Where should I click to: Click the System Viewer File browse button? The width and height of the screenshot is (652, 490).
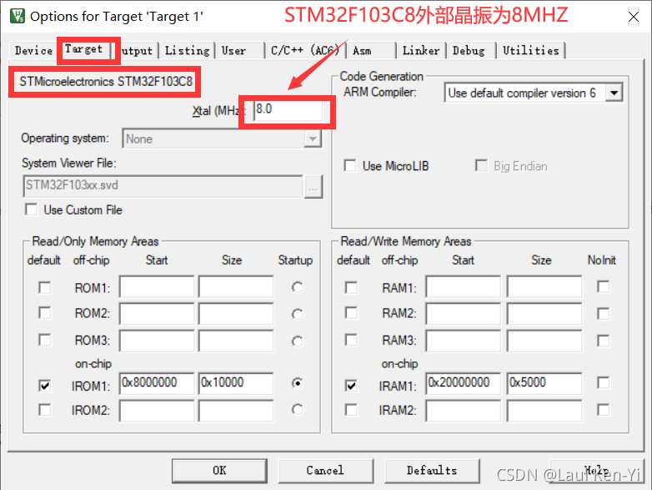tap(313, 186)
